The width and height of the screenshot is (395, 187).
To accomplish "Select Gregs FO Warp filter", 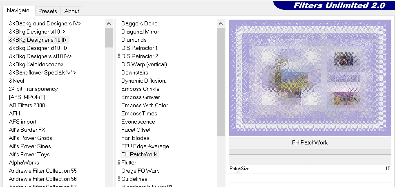I will (140, 171).
